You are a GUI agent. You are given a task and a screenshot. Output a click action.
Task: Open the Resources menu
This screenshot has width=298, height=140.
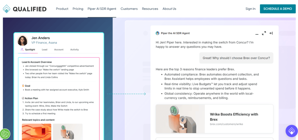click(150, 9)
